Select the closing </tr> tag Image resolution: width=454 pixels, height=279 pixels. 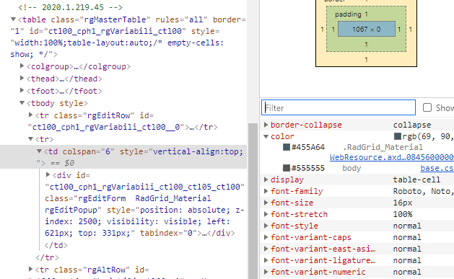(47, 257)
